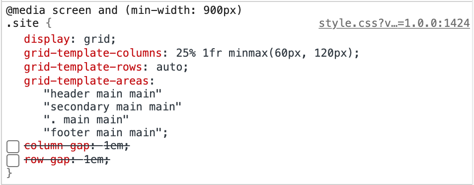
Task: Edit the ". main main" area string
Action: point(86,120)
